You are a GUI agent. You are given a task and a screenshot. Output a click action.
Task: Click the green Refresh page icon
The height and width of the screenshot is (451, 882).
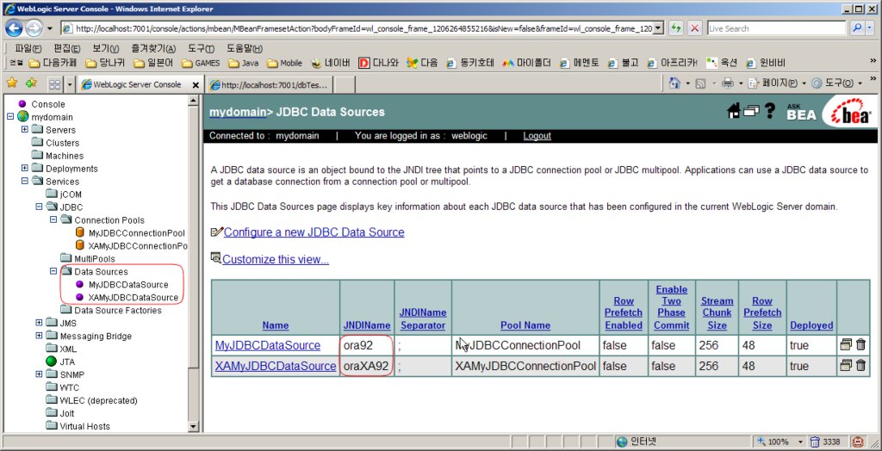click(x=675, y=28)
